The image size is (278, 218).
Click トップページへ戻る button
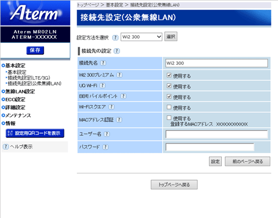click(x=174, y=185)
